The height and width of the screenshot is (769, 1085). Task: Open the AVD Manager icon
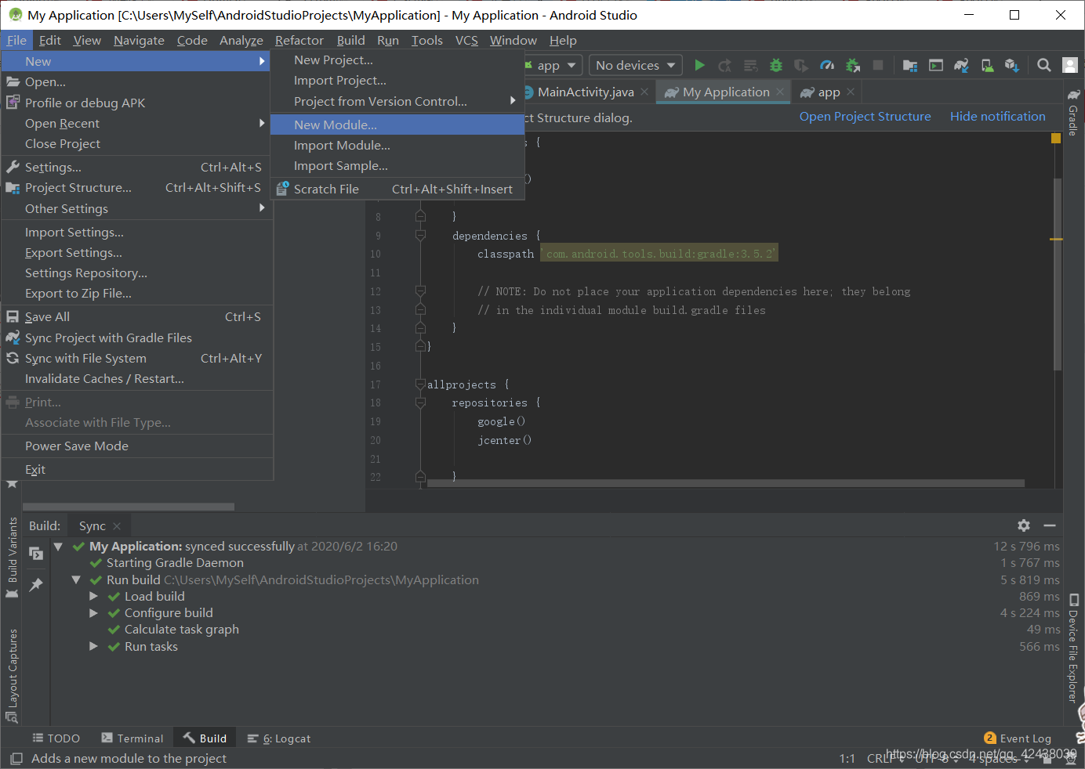(988, 66)
